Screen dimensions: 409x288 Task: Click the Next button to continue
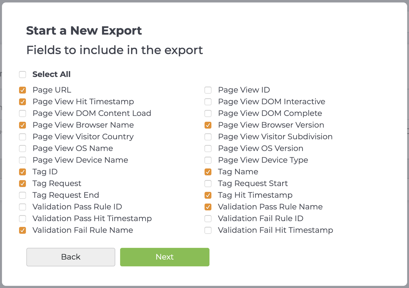pos(165,257)
